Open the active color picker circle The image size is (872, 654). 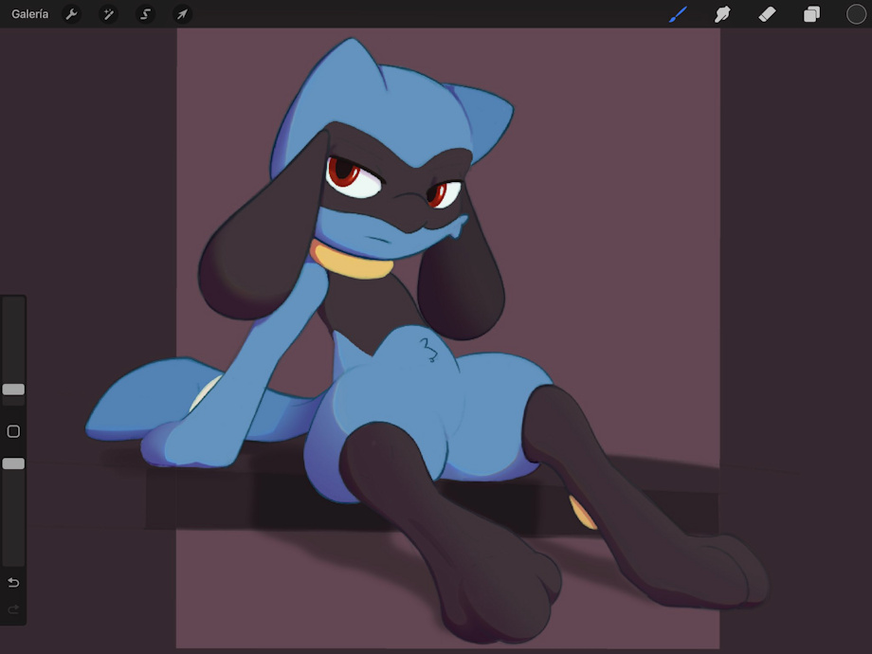(856, 14)
